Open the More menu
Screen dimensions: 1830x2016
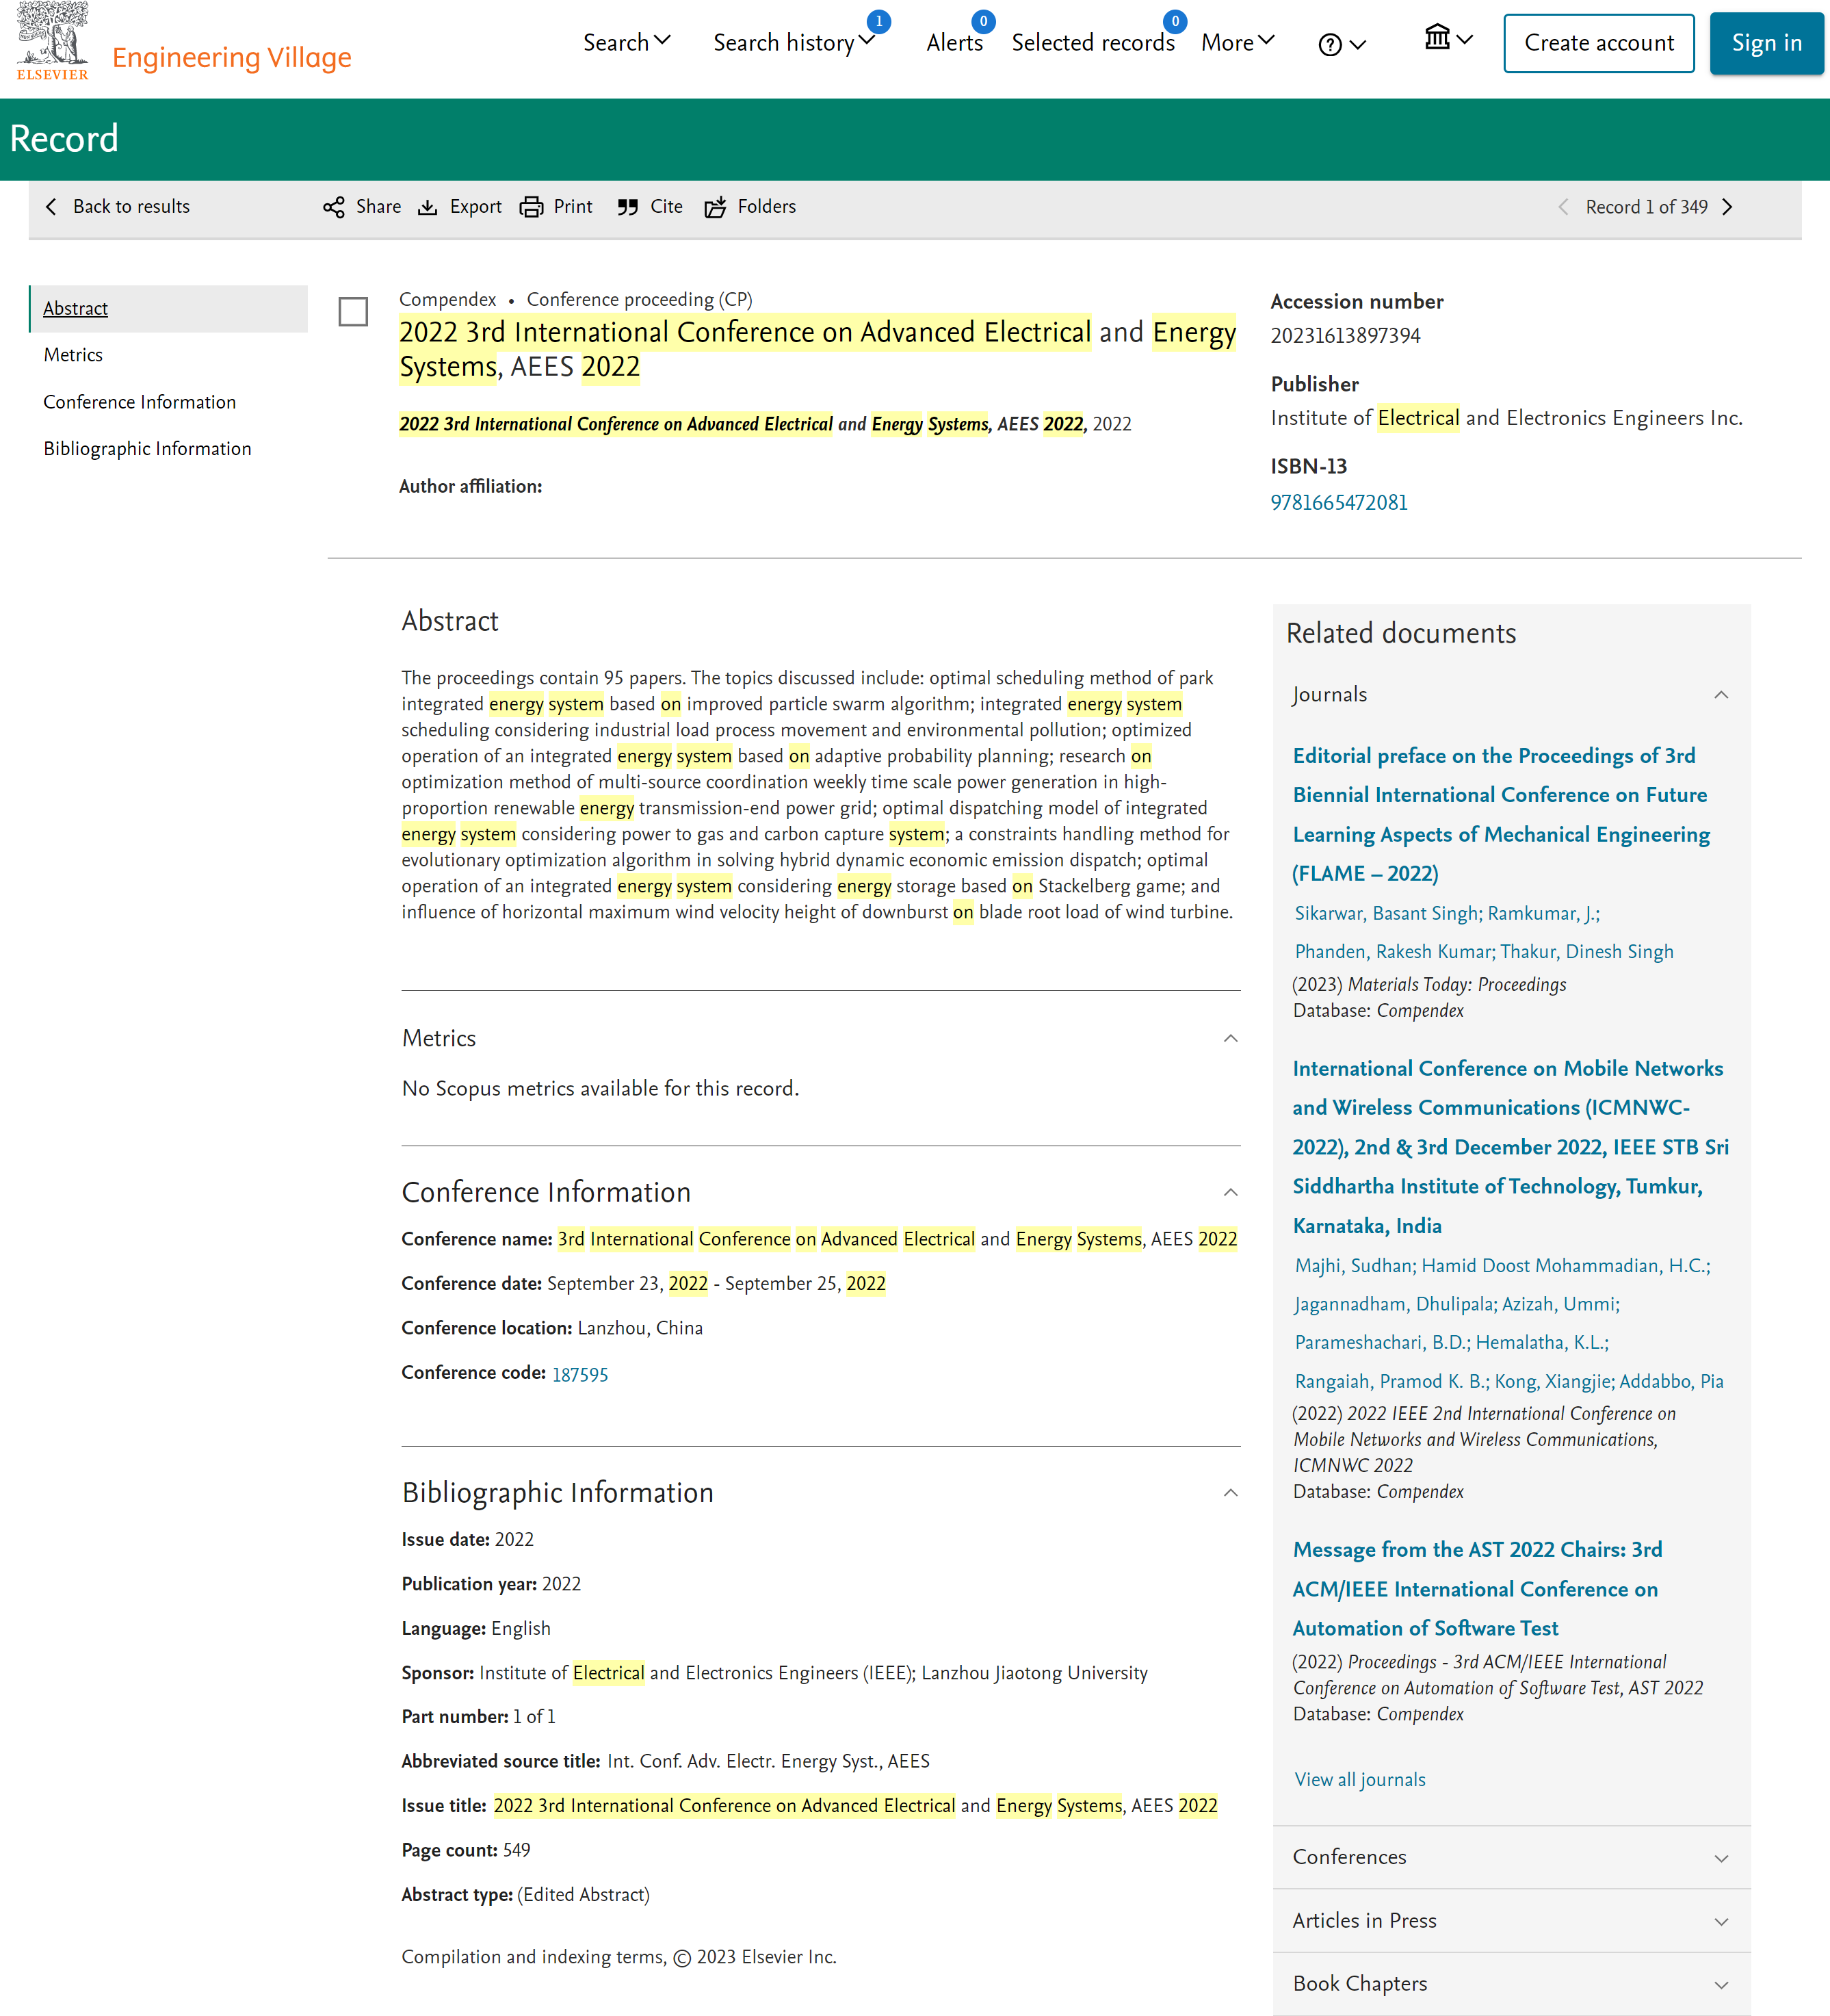tap(1238, 43)
